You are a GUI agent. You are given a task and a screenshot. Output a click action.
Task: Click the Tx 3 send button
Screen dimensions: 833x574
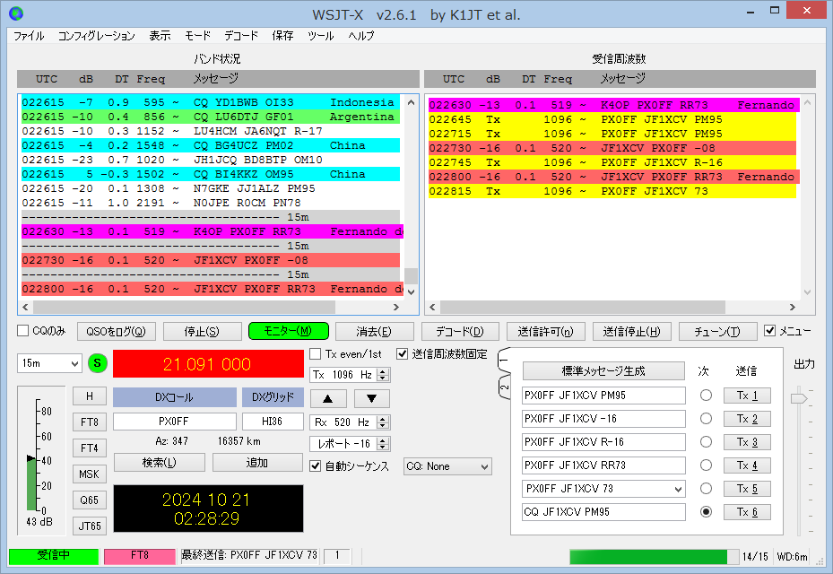(x=747, y=442)
